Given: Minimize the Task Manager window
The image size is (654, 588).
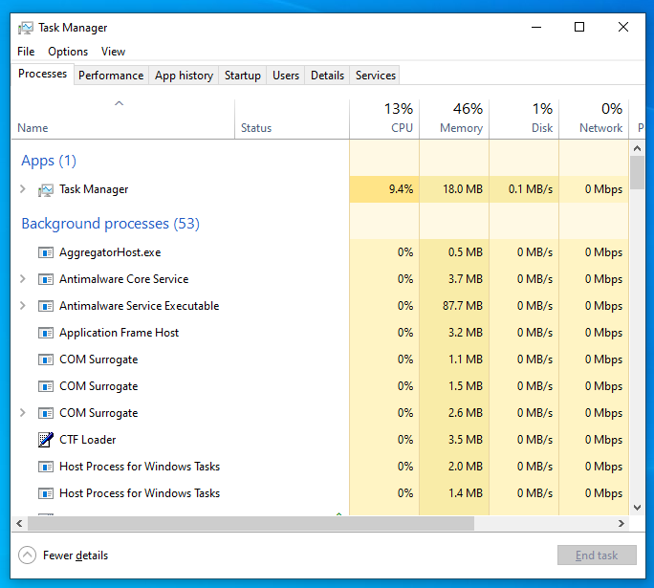Looking at the screenshot, I should point(536,27).
